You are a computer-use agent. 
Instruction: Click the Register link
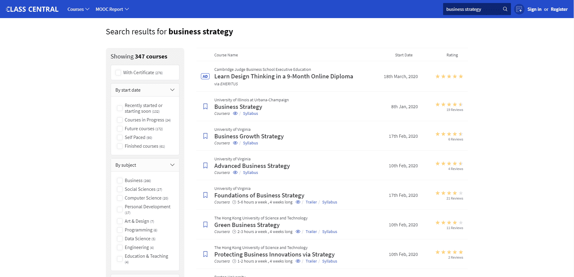point(559,9)
